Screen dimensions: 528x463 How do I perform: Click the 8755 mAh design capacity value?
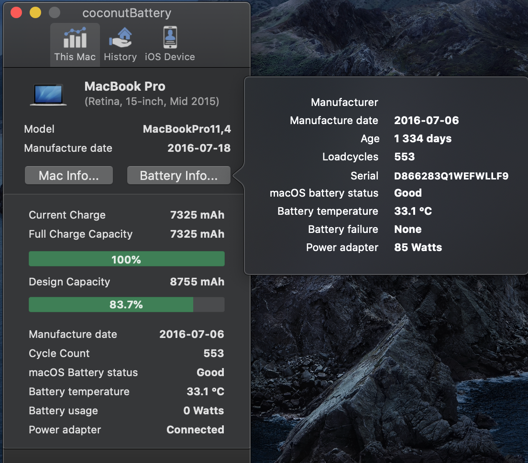[197, 282]
